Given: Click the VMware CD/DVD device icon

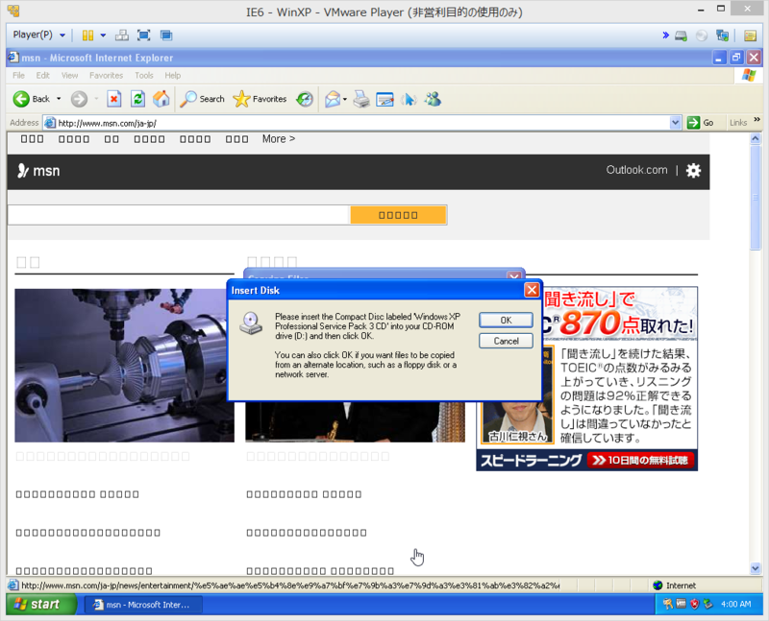Looking at the screenshot, I should point(702,36).
